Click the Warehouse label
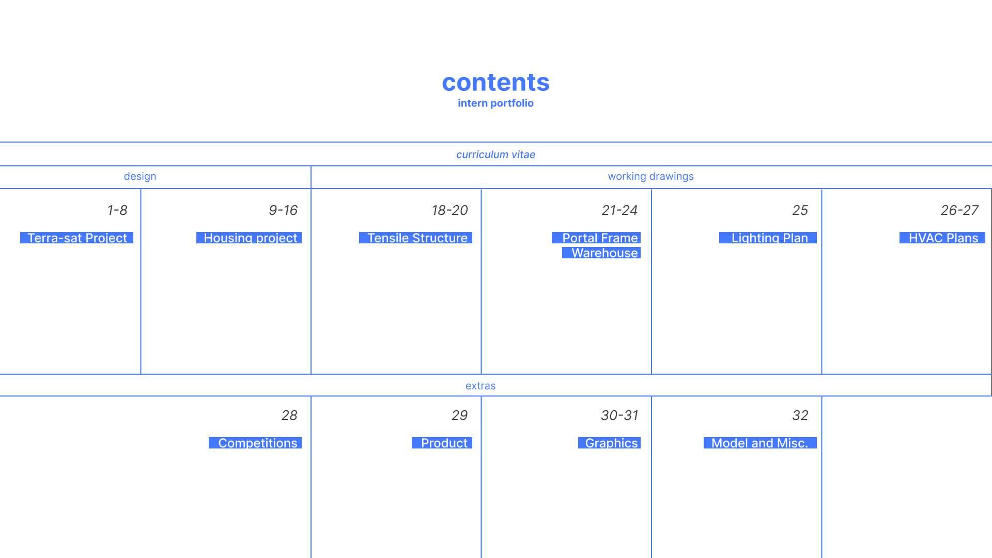The width and height of the screenshot is (992, 558). (x=602, y=253)
